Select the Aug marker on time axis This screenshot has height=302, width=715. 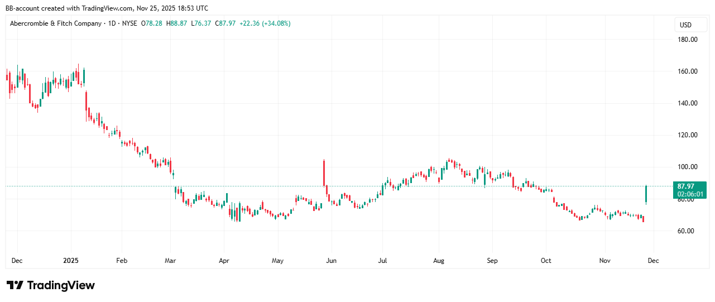pos(438,261)
